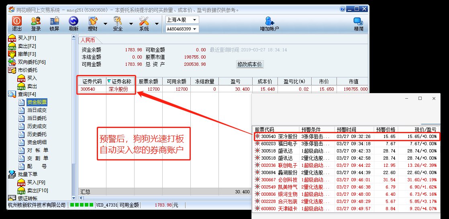The height and width of the screenshot is (219, 449).
Task: Select 买入[F9] batch buy item
Action: (31, 182)
